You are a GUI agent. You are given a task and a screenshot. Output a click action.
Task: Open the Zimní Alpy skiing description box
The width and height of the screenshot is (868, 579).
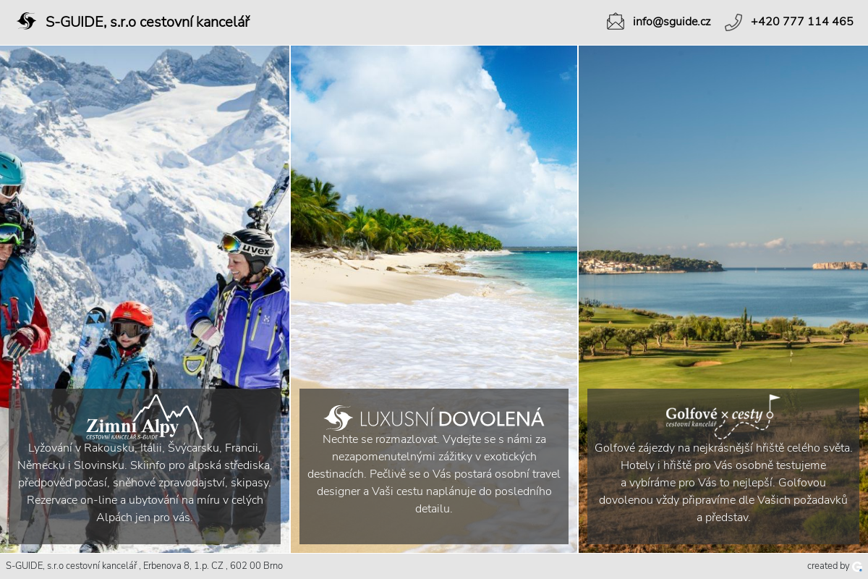point(145,466)
